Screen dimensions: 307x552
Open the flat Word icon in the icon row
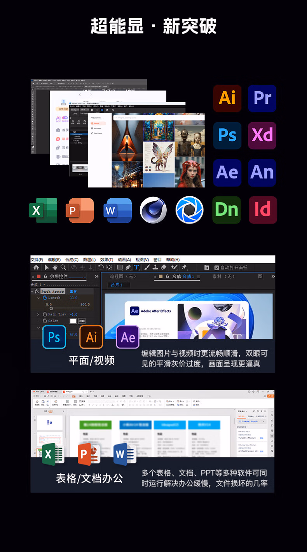click(x=118, y=210)
